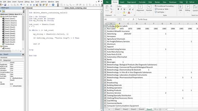198x111 pixels.
Task: Expand the Conditional Formatting menu
Action: pyautogui.click(x=165, y=6)
